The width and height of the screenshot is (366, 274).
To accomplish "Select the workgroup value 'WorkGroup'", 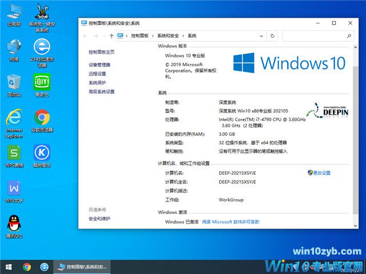I will [231, 200].
